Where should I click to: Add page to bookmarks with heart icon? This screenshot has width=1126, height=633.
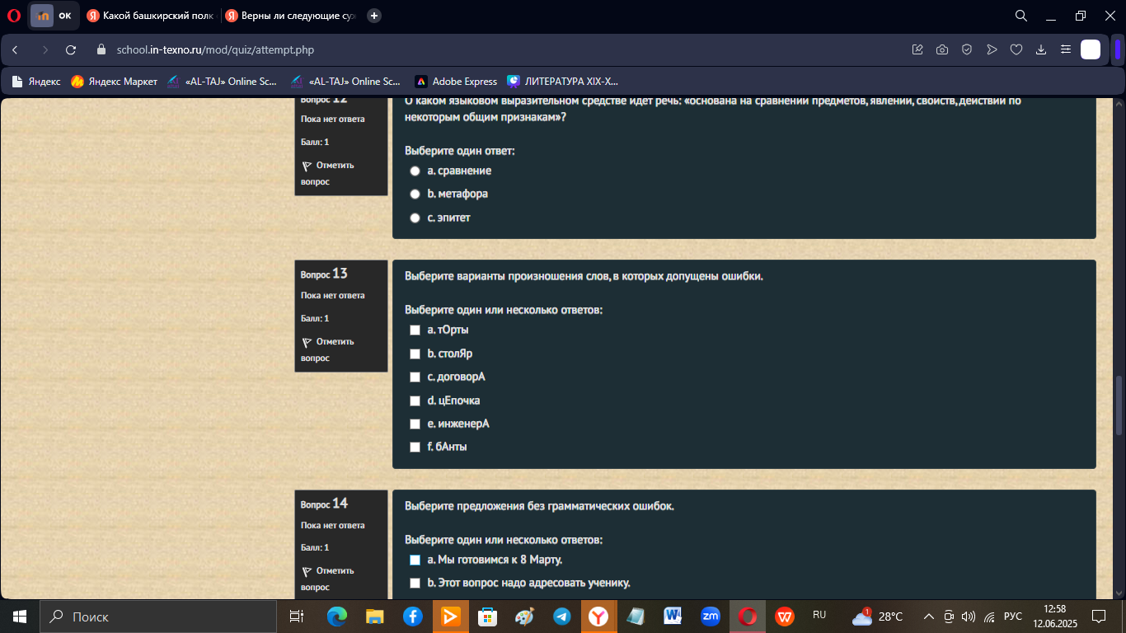tap(1016, 50)
